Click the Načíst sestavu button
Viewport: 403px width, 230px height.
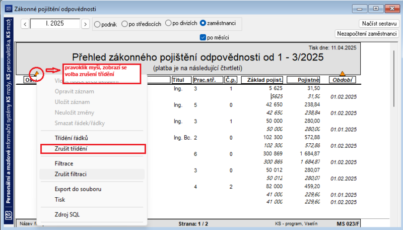pos(379,23)
